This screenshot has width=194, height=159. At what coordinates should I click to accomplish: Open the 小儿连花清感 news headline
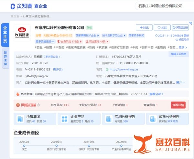click(x=81, y=94)
